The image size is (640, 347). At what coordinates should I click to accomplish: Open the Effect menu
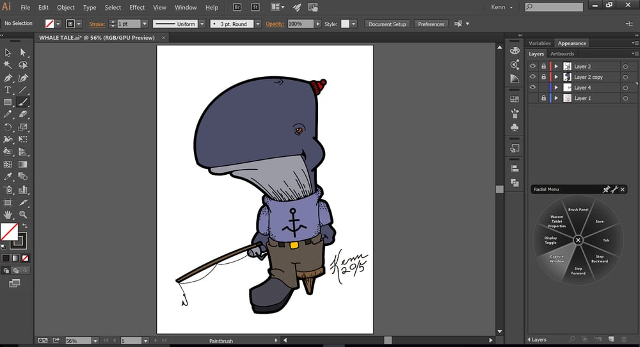click(x=137, y=7)
